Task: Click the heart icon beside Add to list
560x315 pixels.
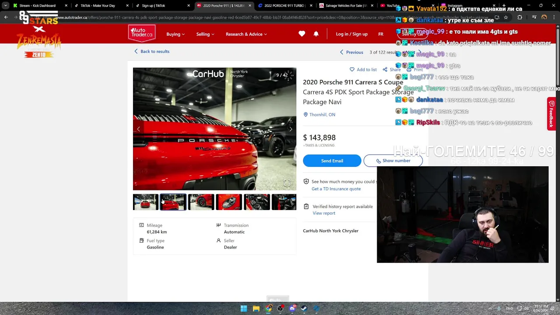Action: (352, 70)
